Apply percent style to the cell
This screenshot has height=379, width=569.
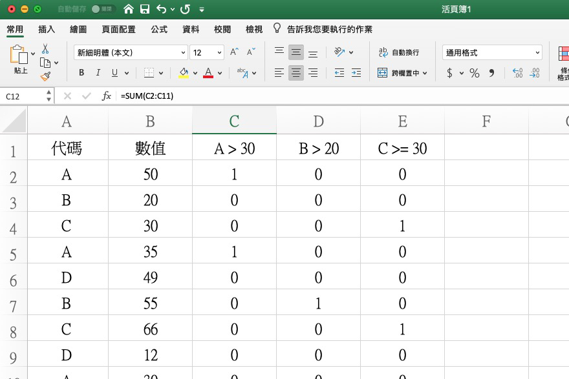(x=474, y=73)
